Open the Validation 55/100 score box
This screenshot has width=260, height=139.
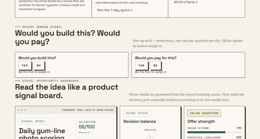[94, 127]
